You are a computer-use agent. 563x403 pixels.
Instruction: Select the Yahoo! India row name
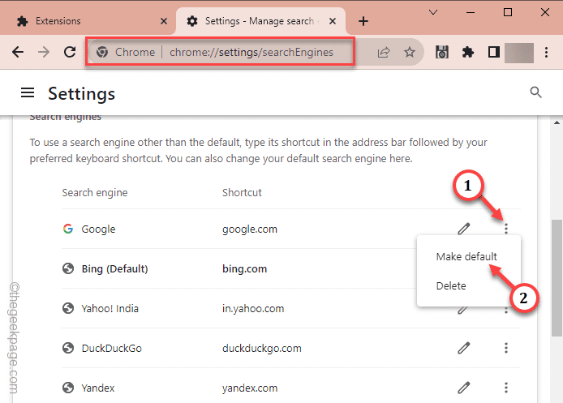coord(110,309)
